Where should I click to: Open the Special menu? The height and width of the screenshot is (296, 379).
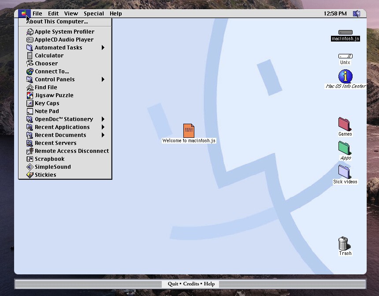pyautogui.click(x=94, y=14)
